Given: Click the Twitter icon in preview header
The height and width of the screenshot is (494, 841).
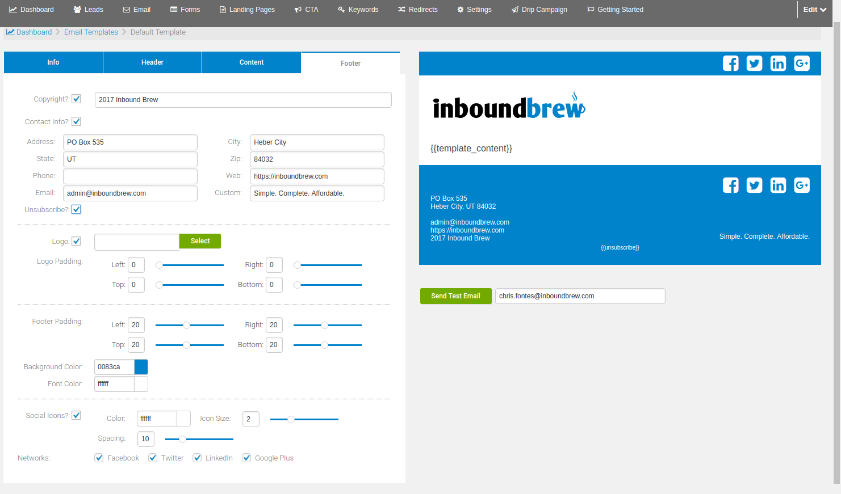Looking at the screenshot, I should pos(754,64).
